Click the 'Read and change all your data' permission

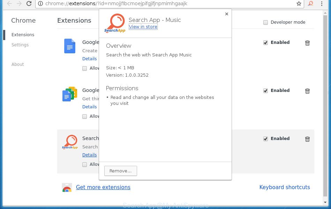tap(162, 100)
